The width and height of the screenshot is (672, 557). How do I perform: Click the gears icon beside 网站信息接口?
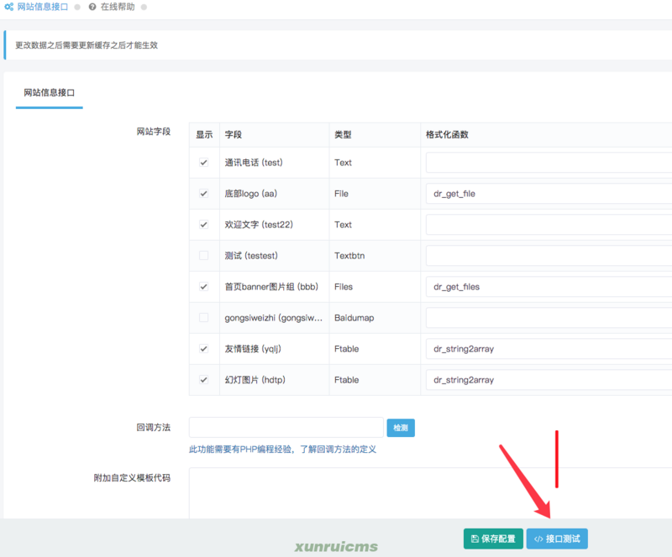tap(8, 7)
